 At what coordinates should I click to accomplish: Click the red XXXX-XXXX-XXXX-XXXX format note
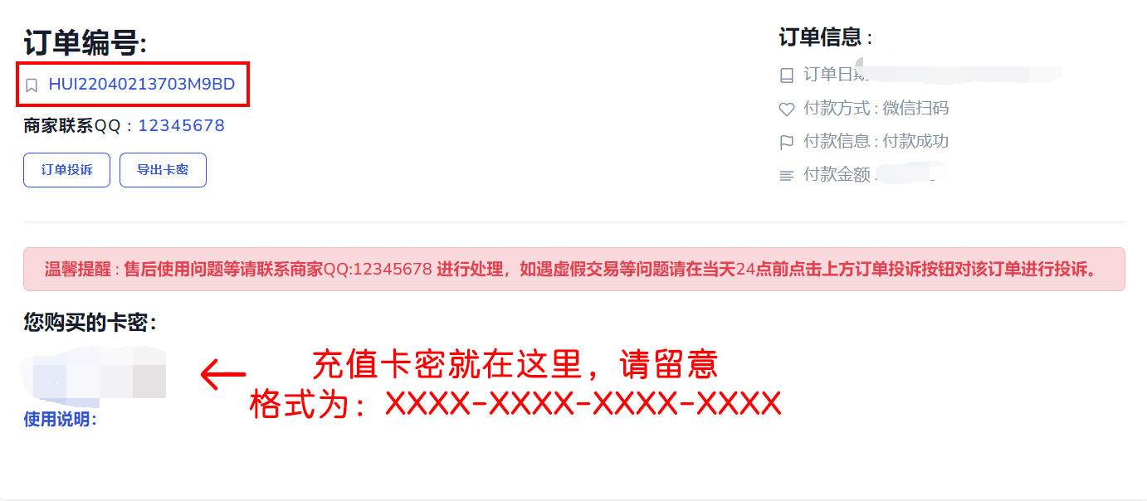coord(515,404)
